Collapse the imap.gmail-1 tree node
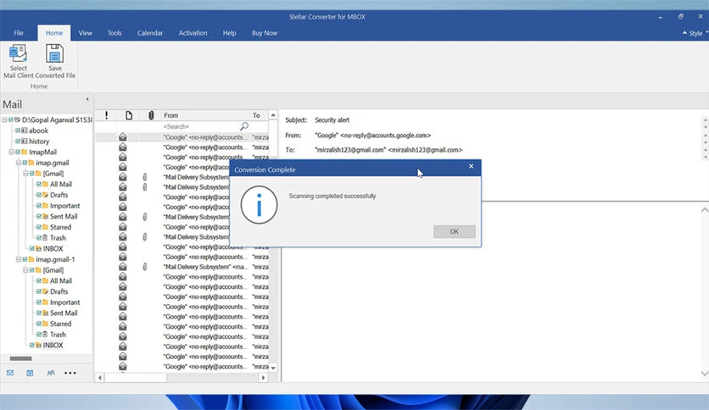This screenshot has height=410, width=709. point(19,259)
